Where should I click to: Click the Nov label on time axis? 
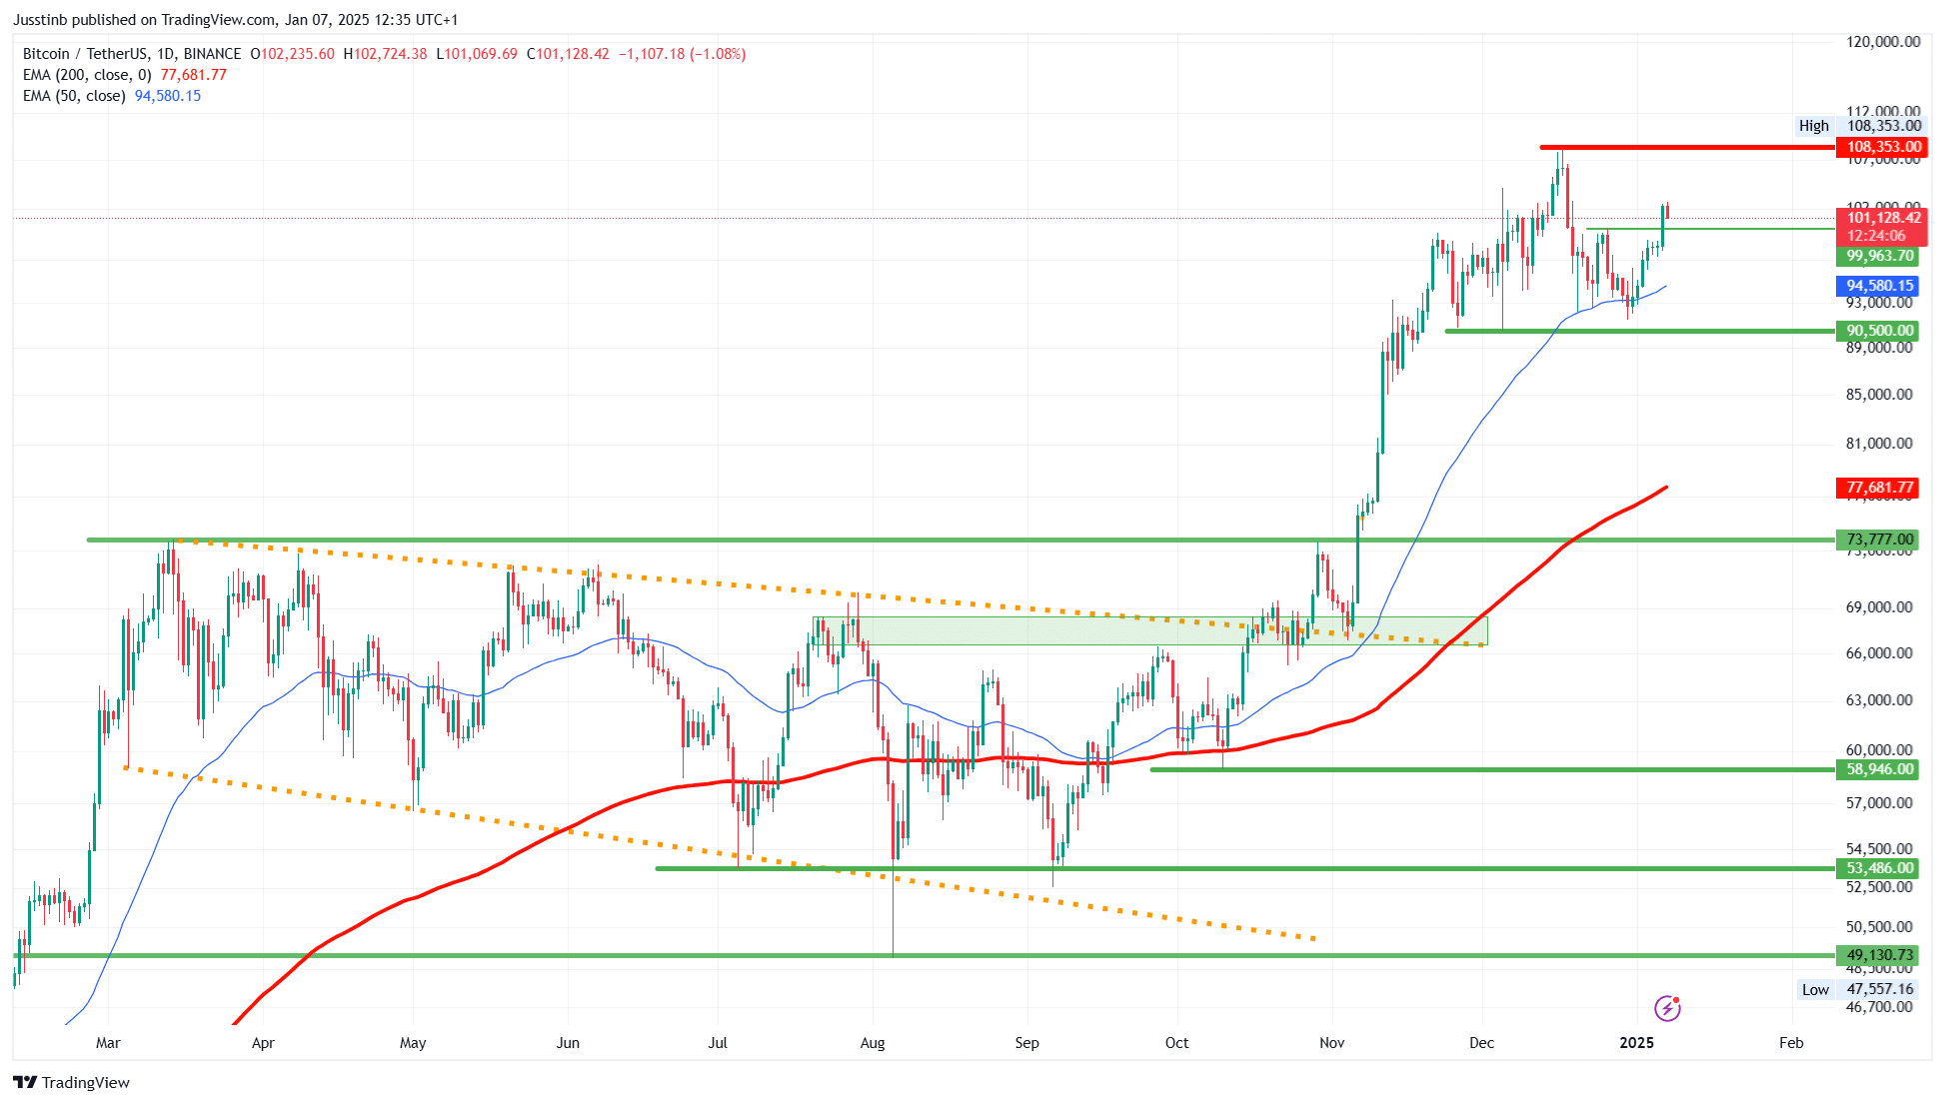(x=1332, y=1043)
